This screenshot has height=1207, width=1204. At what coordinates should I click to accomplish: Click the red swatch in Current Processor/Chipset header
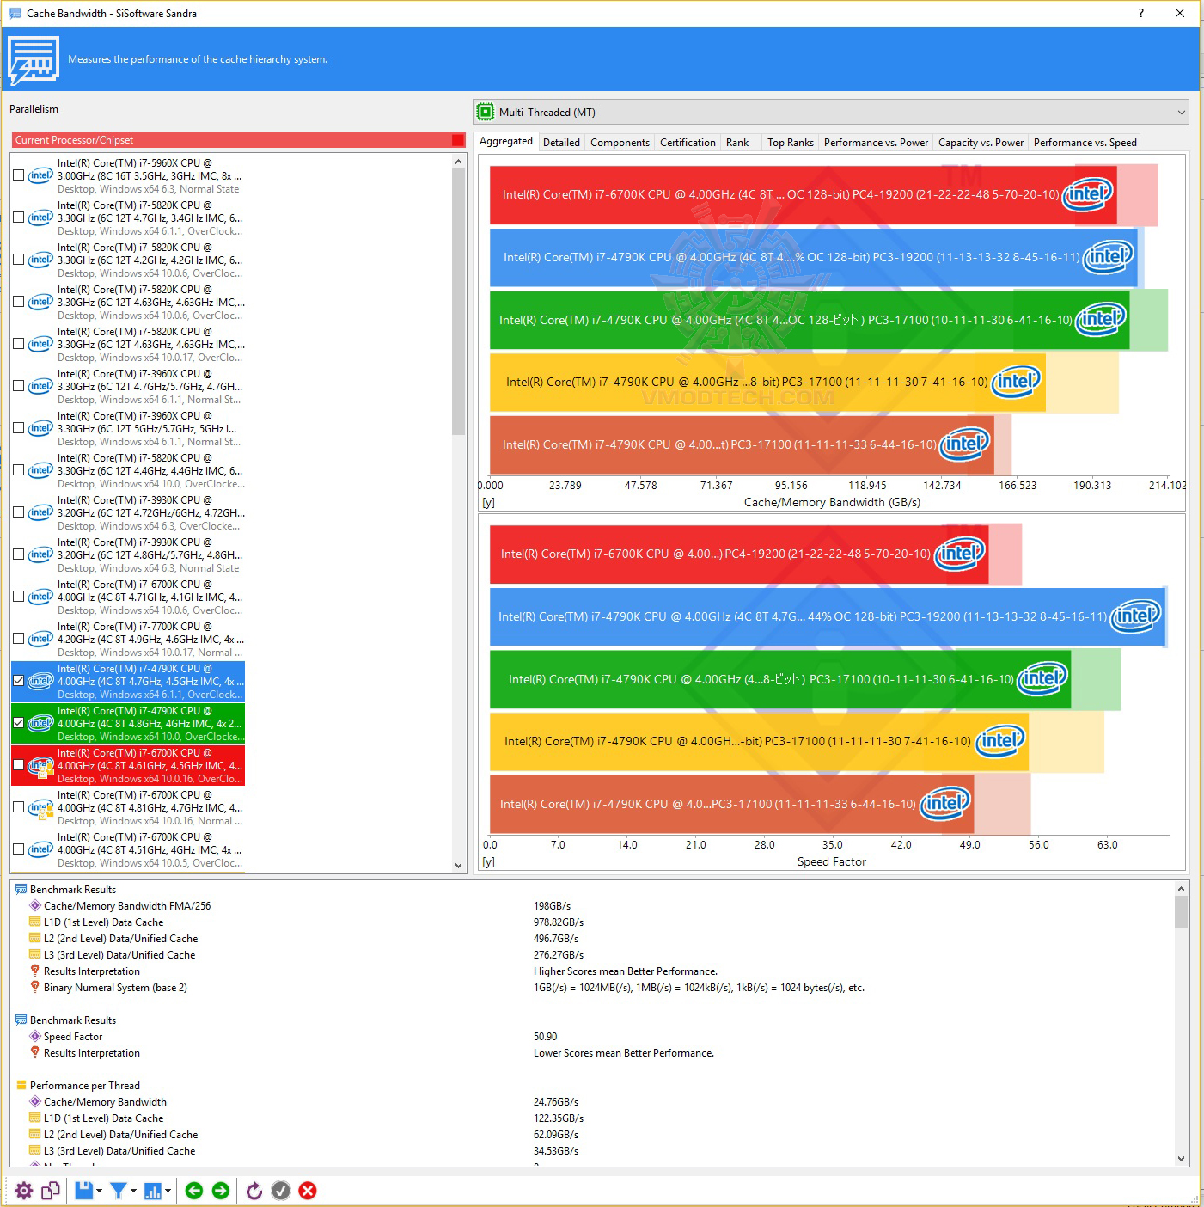pyautogui.click(x=458, y=140)
